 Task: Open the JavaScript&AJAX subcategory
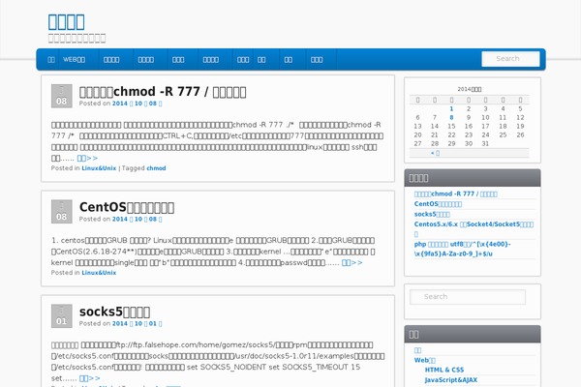tap(451, 379)
